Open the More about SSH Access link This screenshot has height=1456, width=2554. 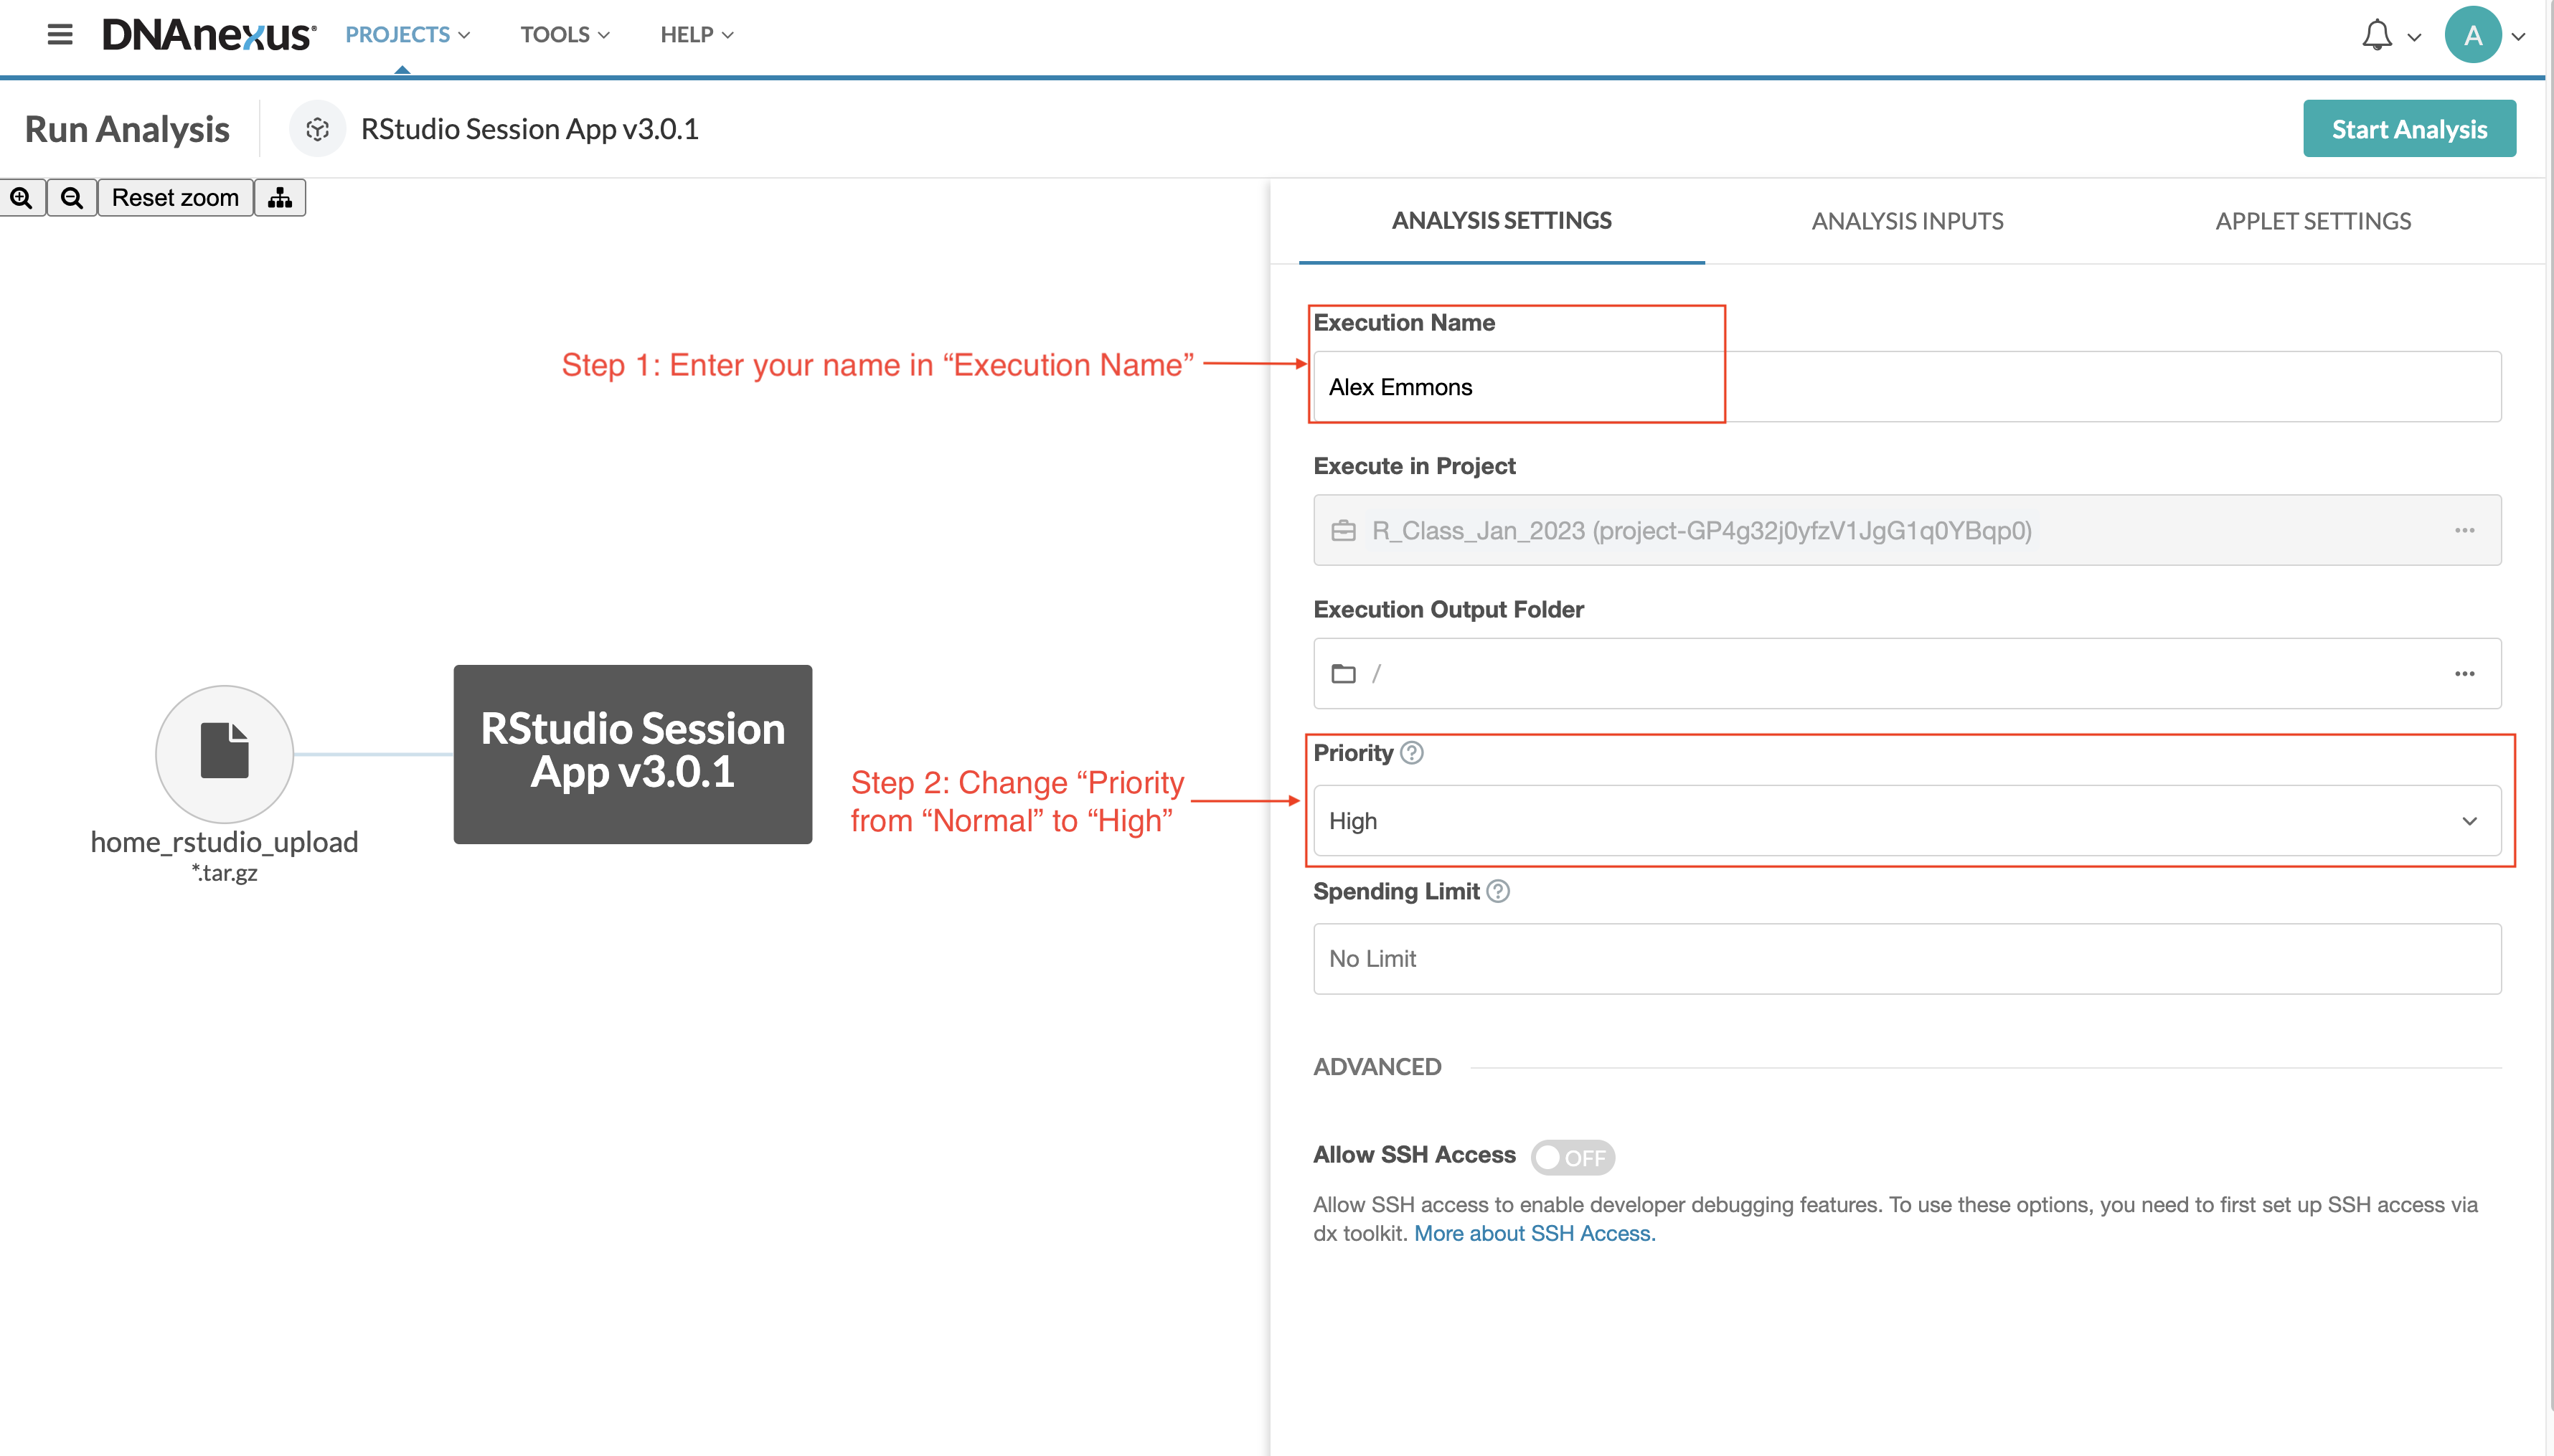[1534, 1233]
